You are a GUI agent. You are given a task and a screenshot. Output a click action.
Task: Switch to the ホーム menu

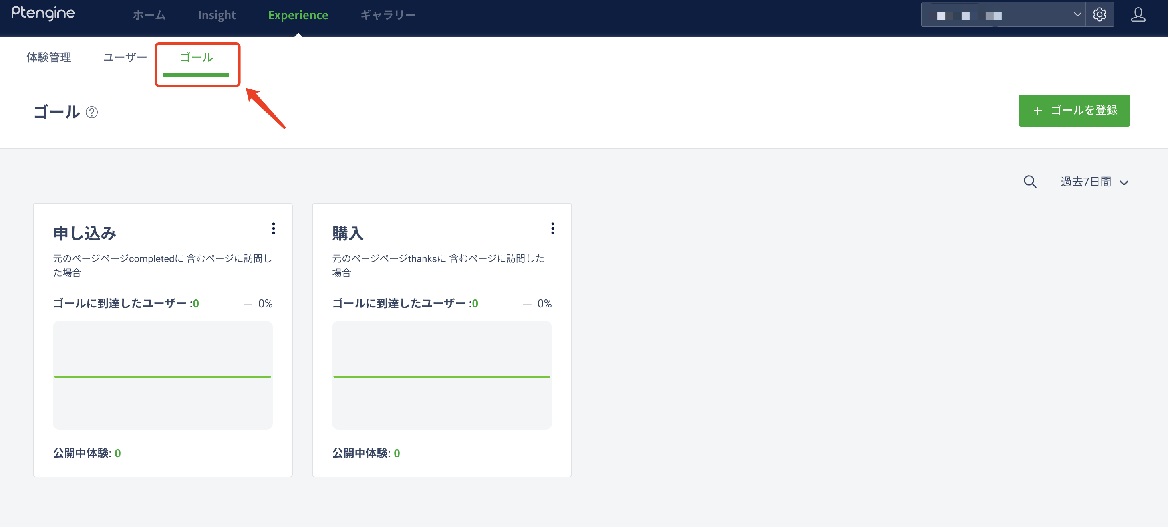tap(149, 15)
